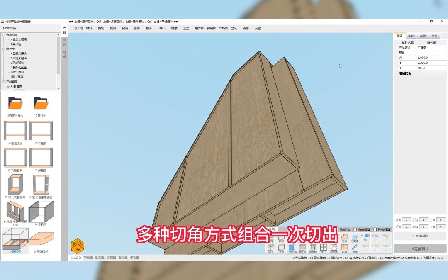Select the blue 拉板对块 cube icon

pos(291,248)
